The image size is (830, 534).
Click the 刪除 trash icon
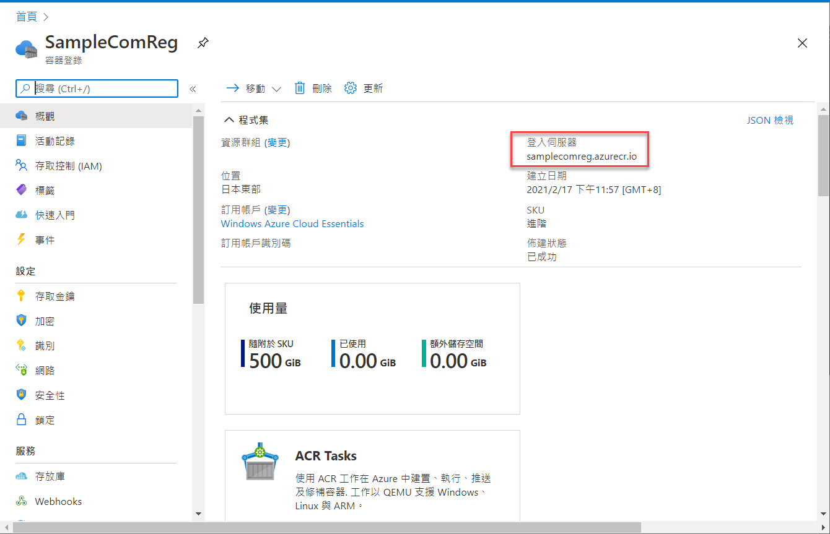tap(300, 88)
